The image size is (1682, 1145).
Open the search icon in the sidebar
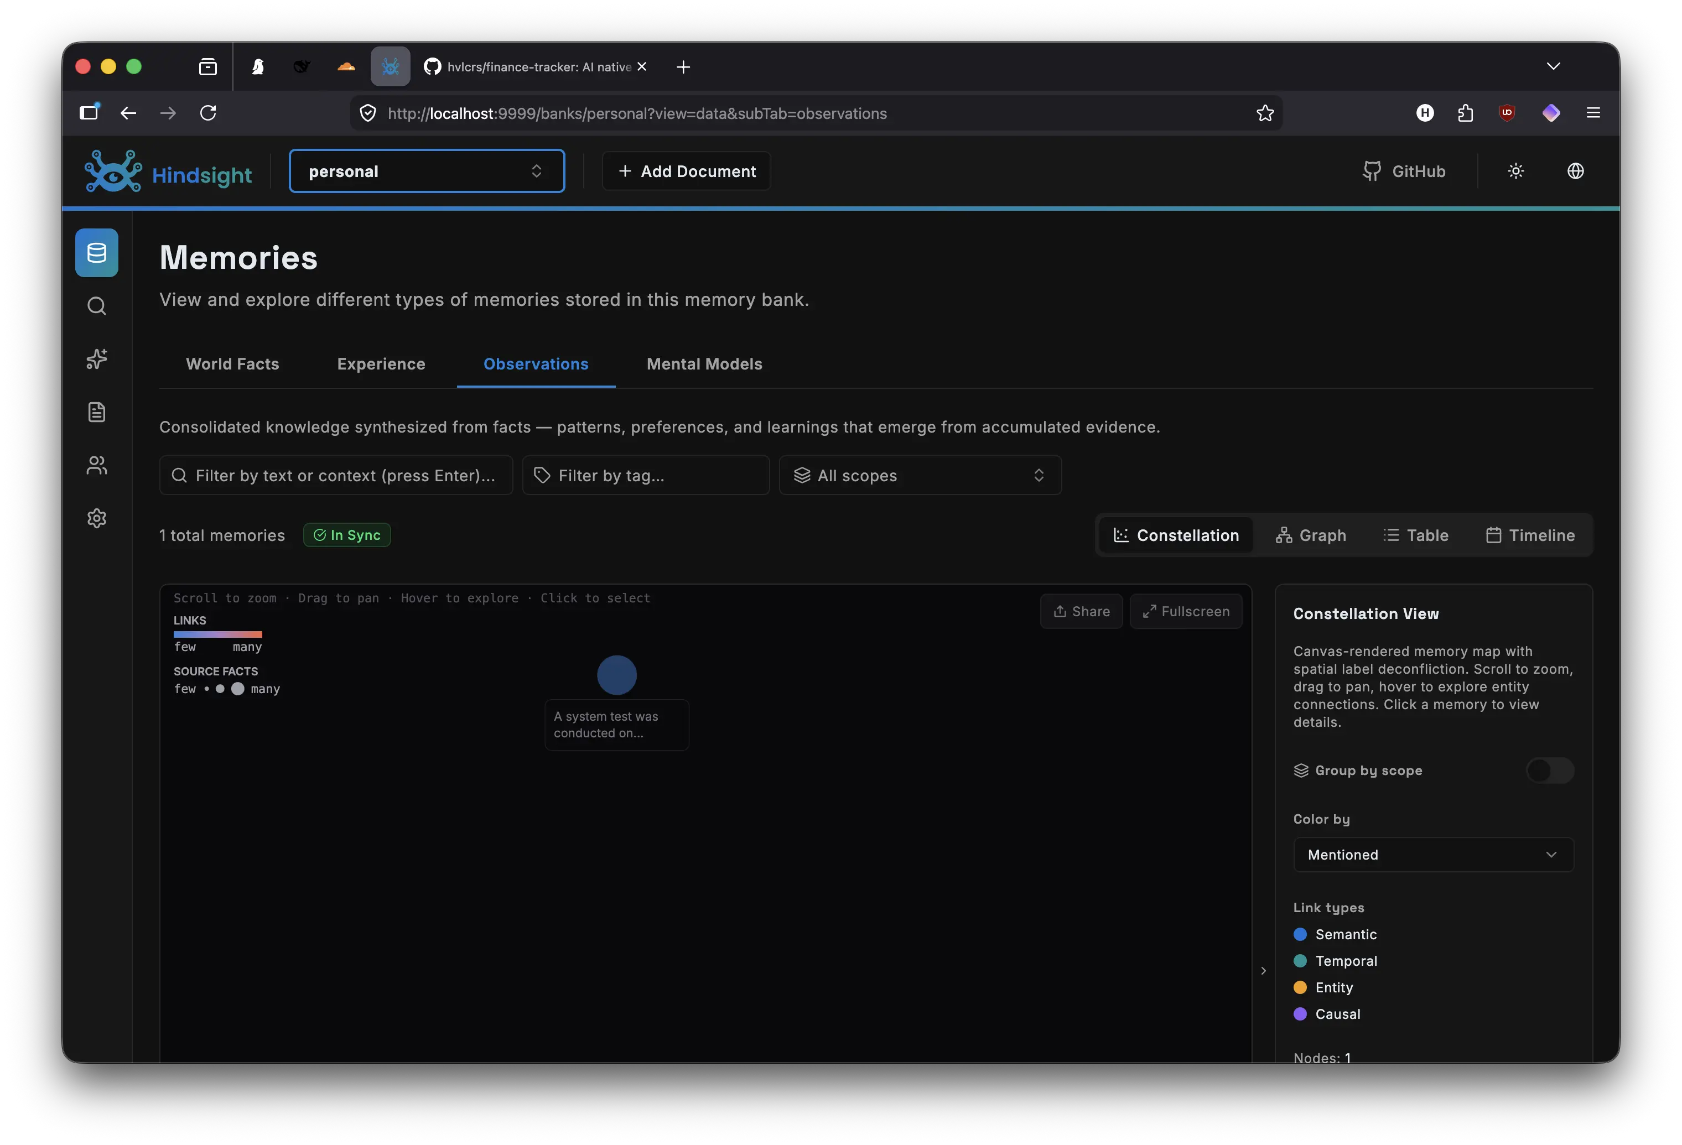point(96,305)
